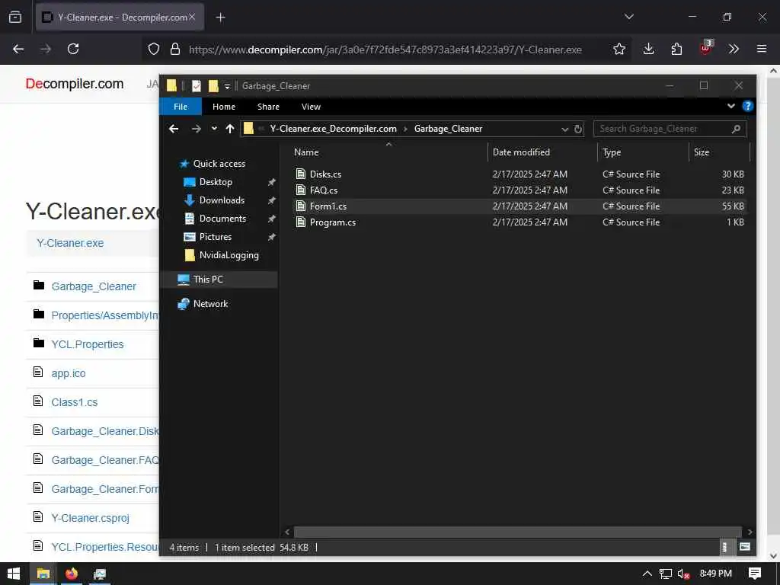780x585 pixels.
Task: Open the View ribbon tab
Action: click(x=311, y=107)
